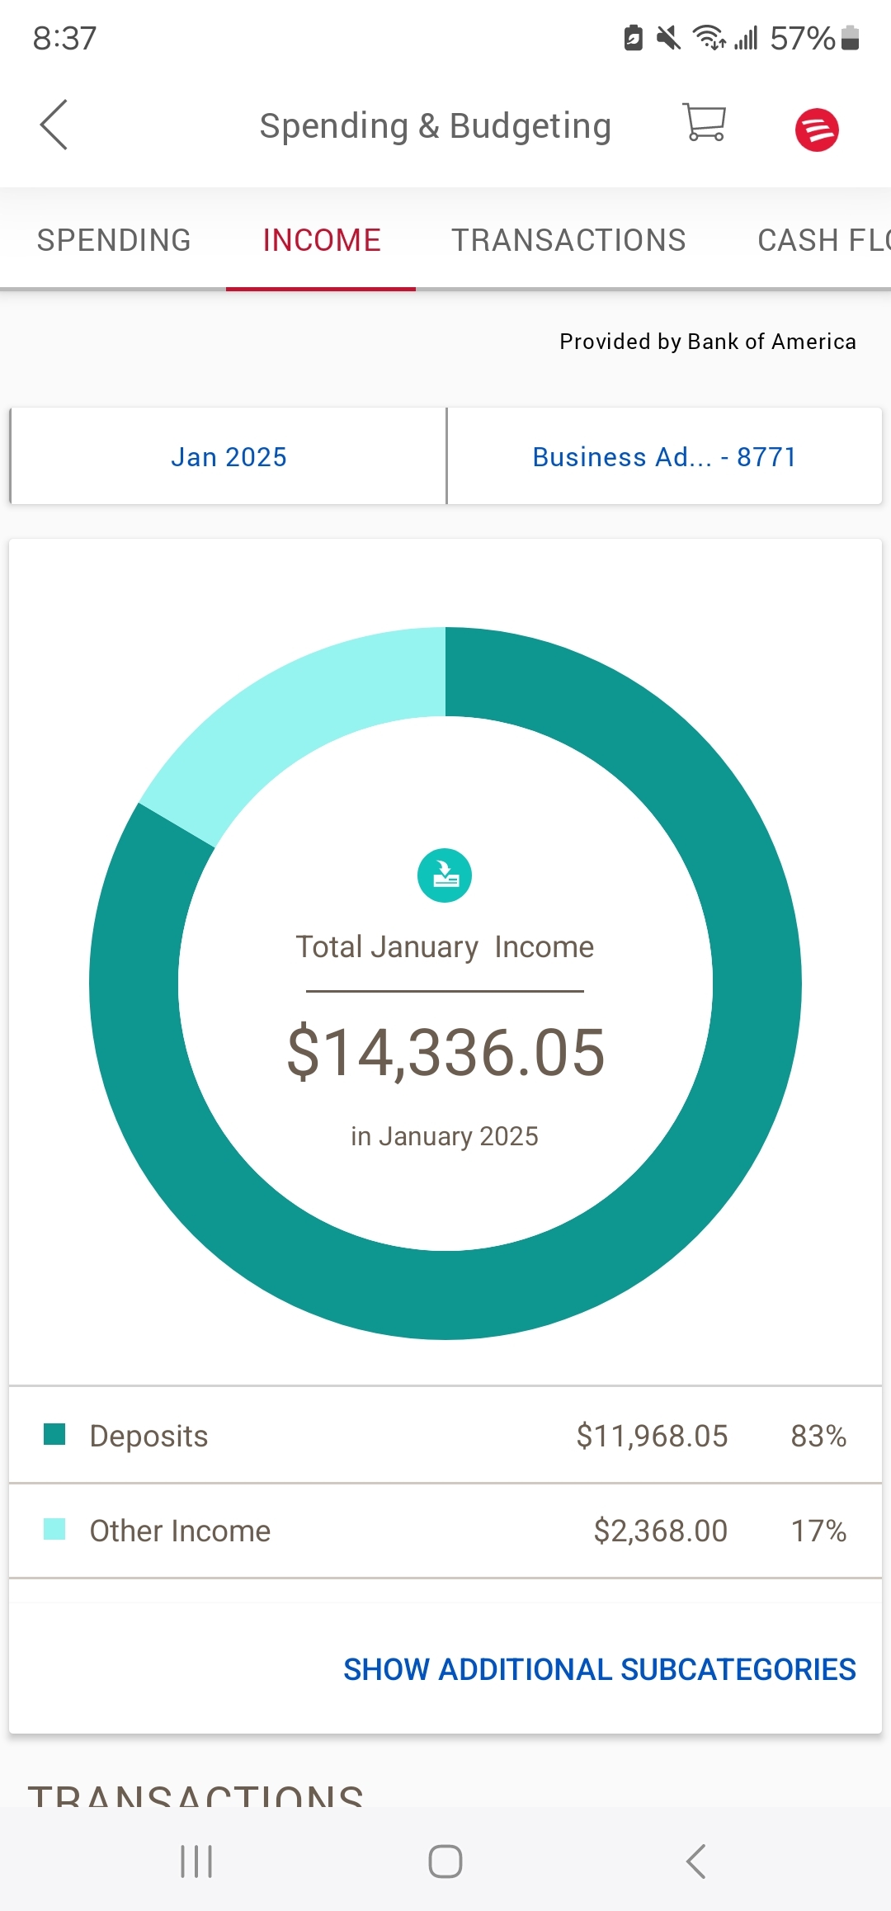
Task: Open the Jan 2025 month selector
Action: pos(229,456)
